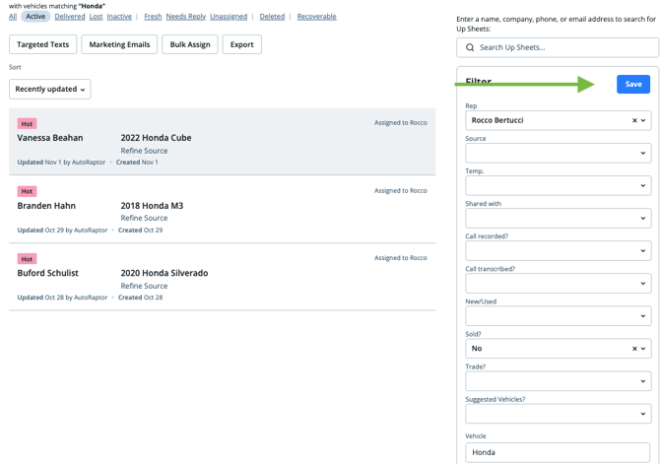
Task: Open the Shared with dropdown
Action: tap(558, 218)
